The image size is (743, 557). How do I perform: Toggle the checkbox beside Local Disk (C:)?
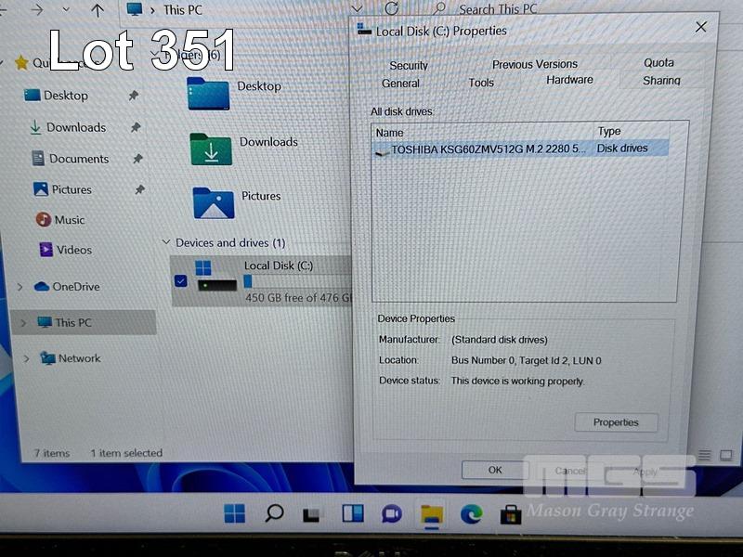point(180,280)
